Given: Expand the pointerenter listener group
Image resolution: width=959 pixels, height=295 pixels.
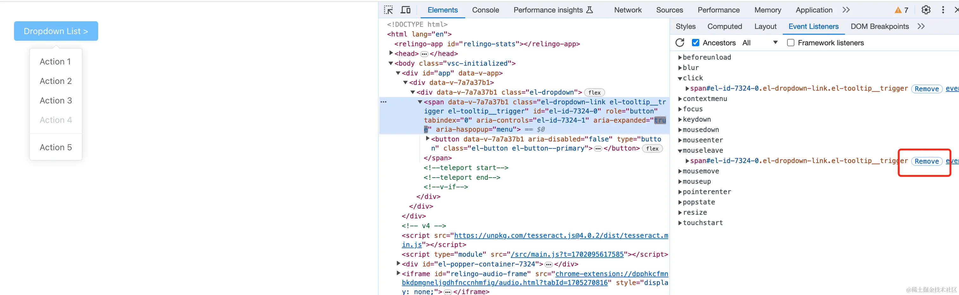Looking at the screenshot, I should pos(680,192).
